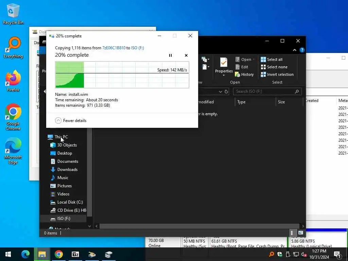Open the notification center icon
This screenshot has width=348, height=261.
[337, 254]
